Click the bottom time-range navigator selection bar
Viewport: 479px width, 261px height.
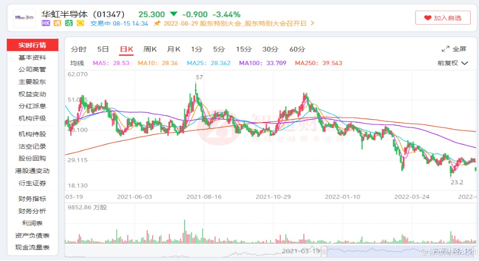400,252
